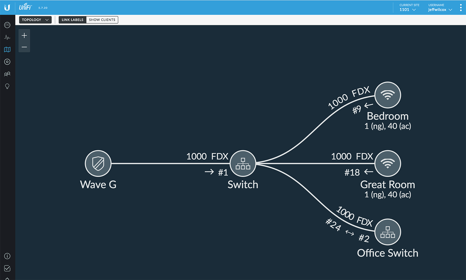Toggle the Show Clients option
466x280 pixels.
pyautogui.click(x=102, y=20)
